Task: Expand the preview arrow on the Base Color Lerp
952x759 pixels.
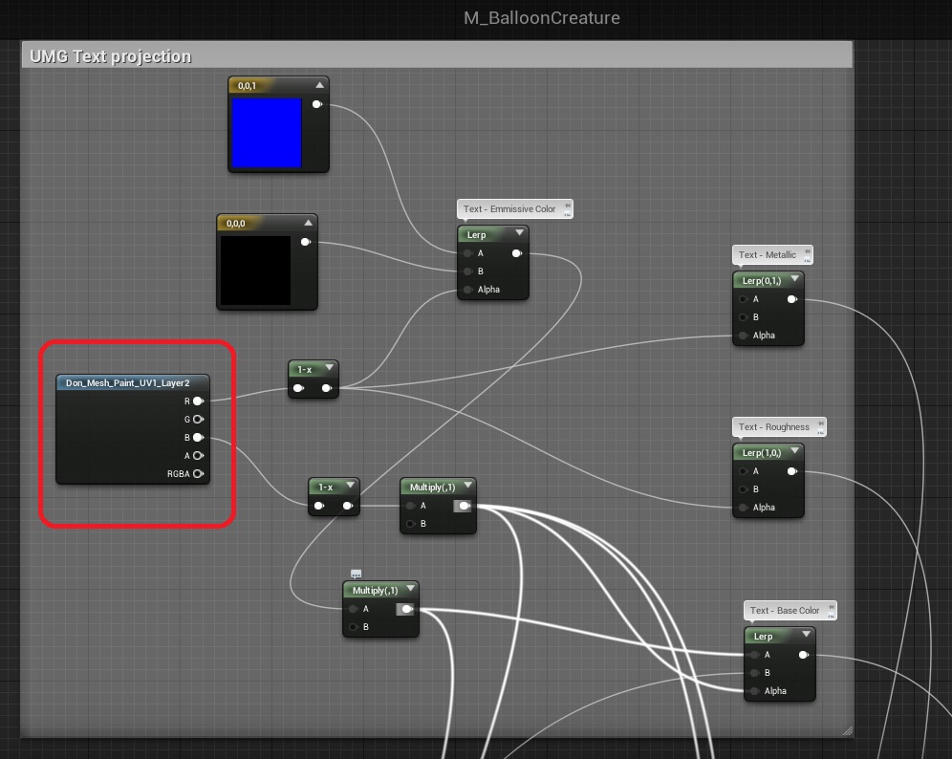Action: tap(807, 635)
